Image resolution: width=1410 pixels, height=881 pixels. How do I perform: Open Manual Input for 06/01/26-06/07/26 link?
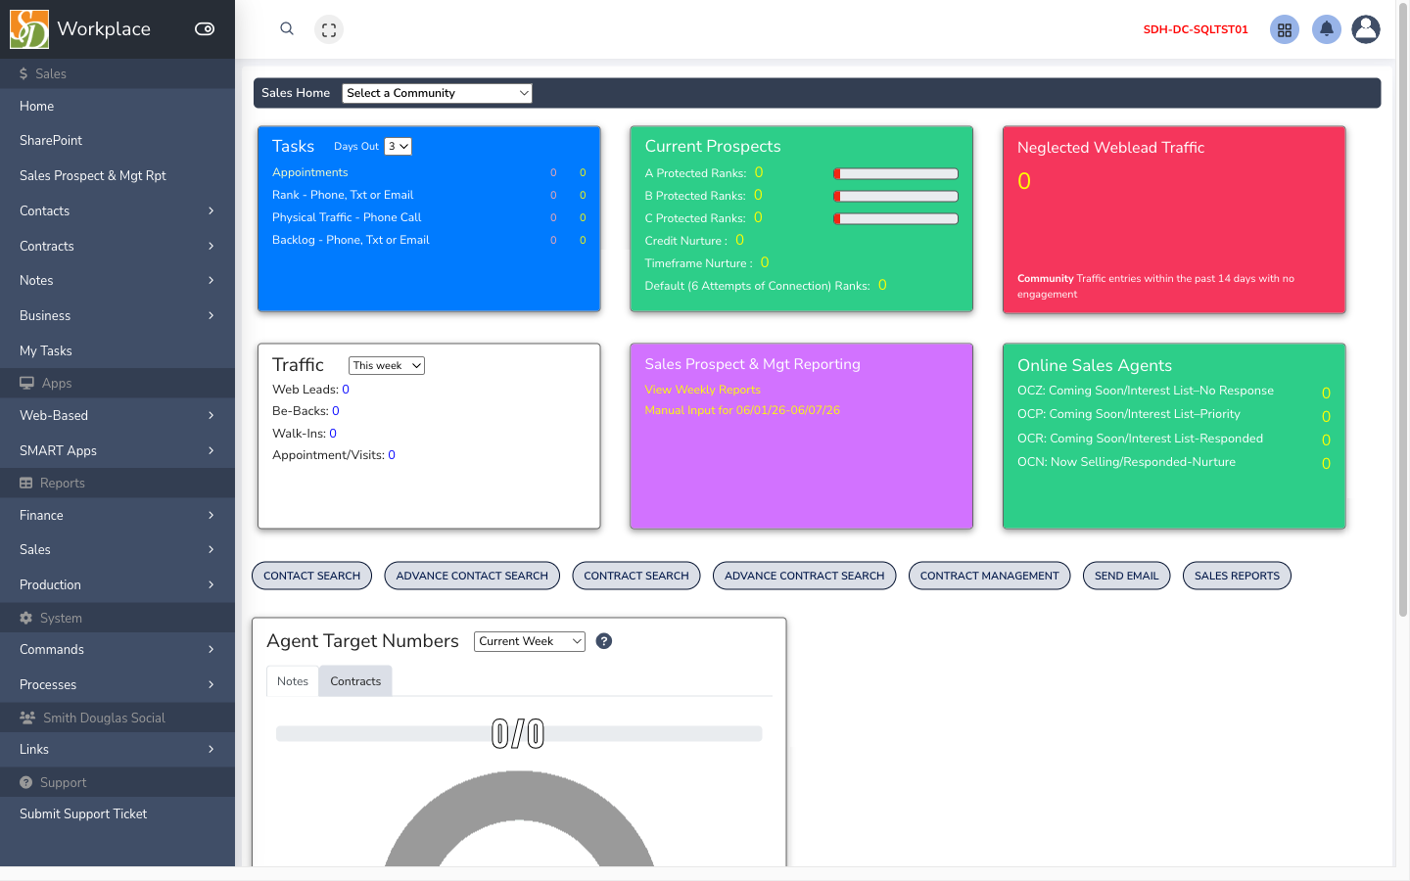pyautogui.click(x=742, y=410)
